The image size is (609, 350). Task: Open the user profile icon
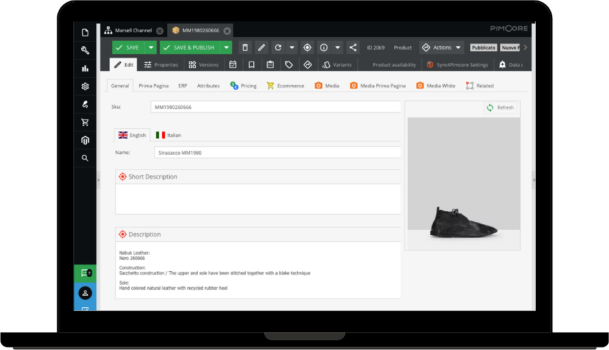(x=85, y=293)
